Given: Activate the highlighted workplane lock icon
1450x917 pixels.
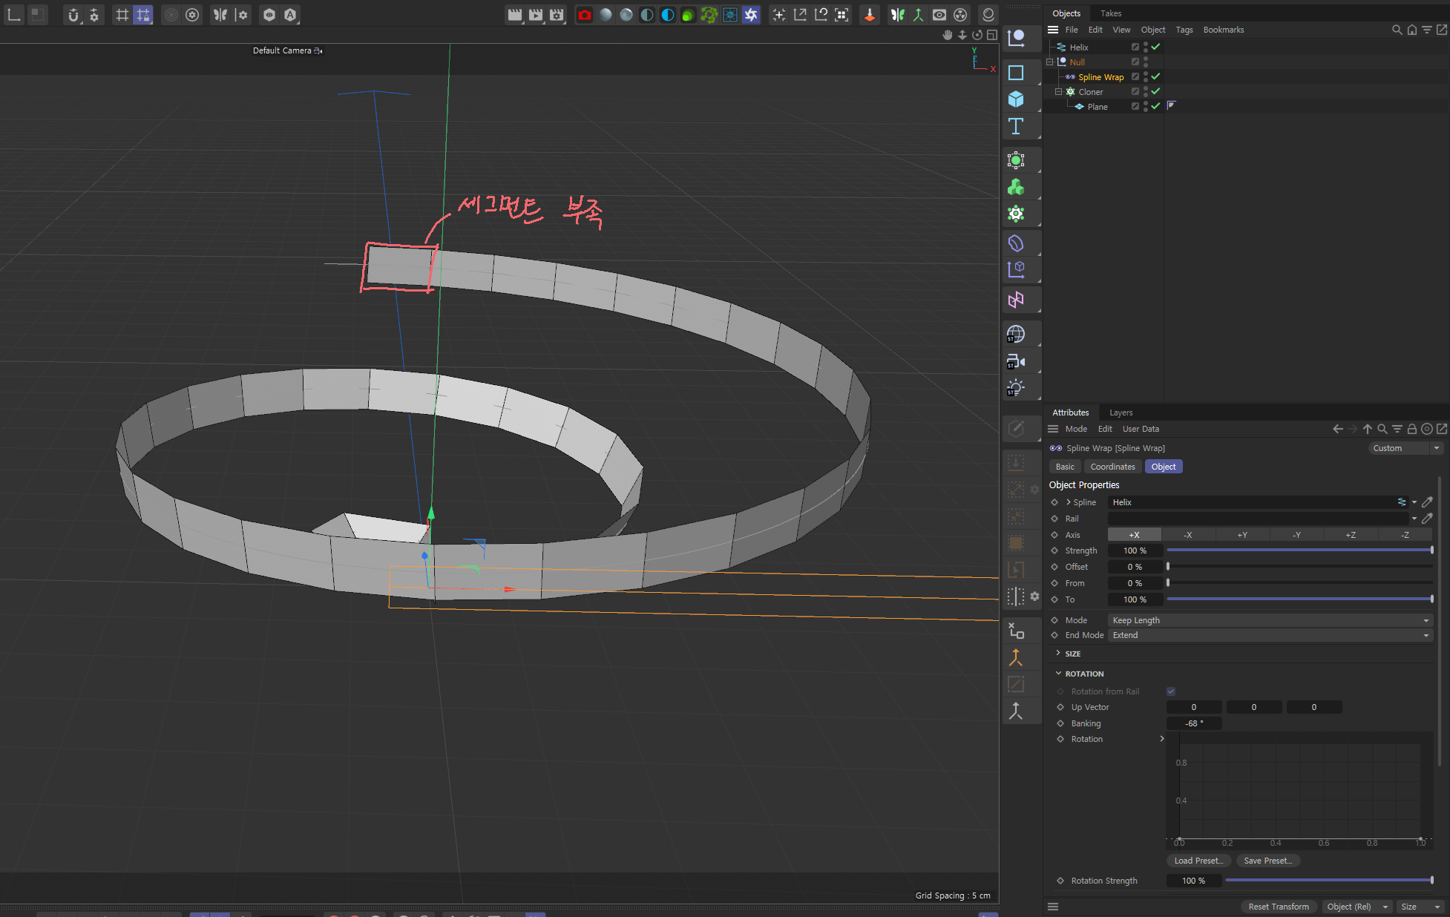Looking at the screenshot, I should (143, 15).
